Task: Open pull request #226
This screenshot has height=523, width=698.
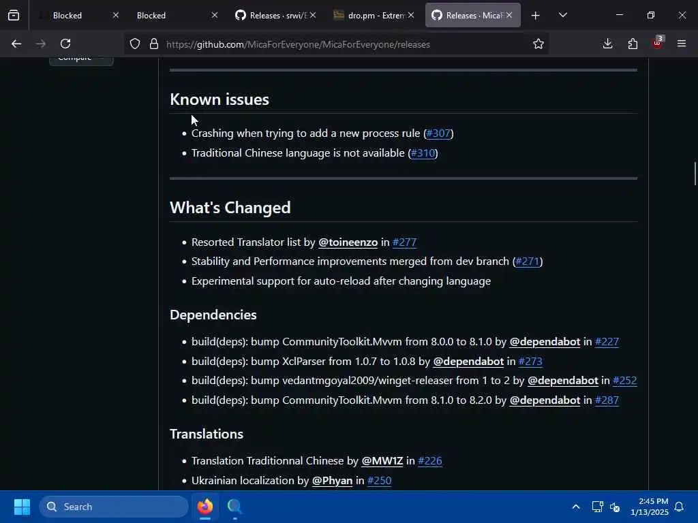Action: tap(430, 461)
